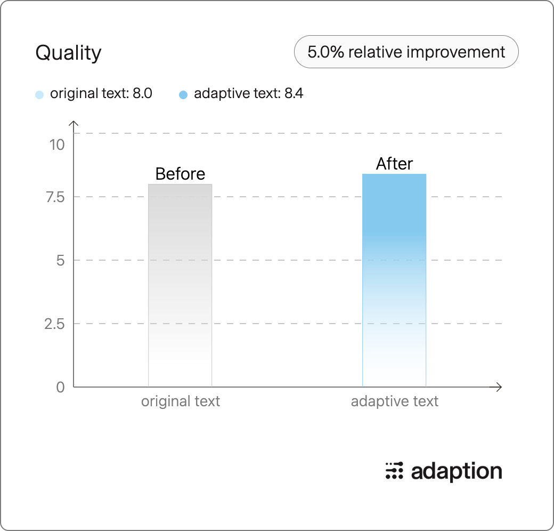Viewport: 554px width, 531px height.
Task: Click the adaption logo dots icon
Action: (394, 471)
